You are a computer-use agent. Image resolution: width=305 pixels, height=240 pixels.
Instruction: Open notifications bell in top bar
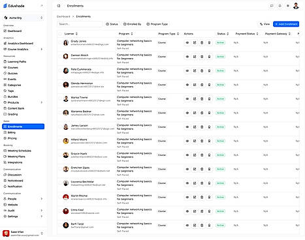[x=280, y=6]
